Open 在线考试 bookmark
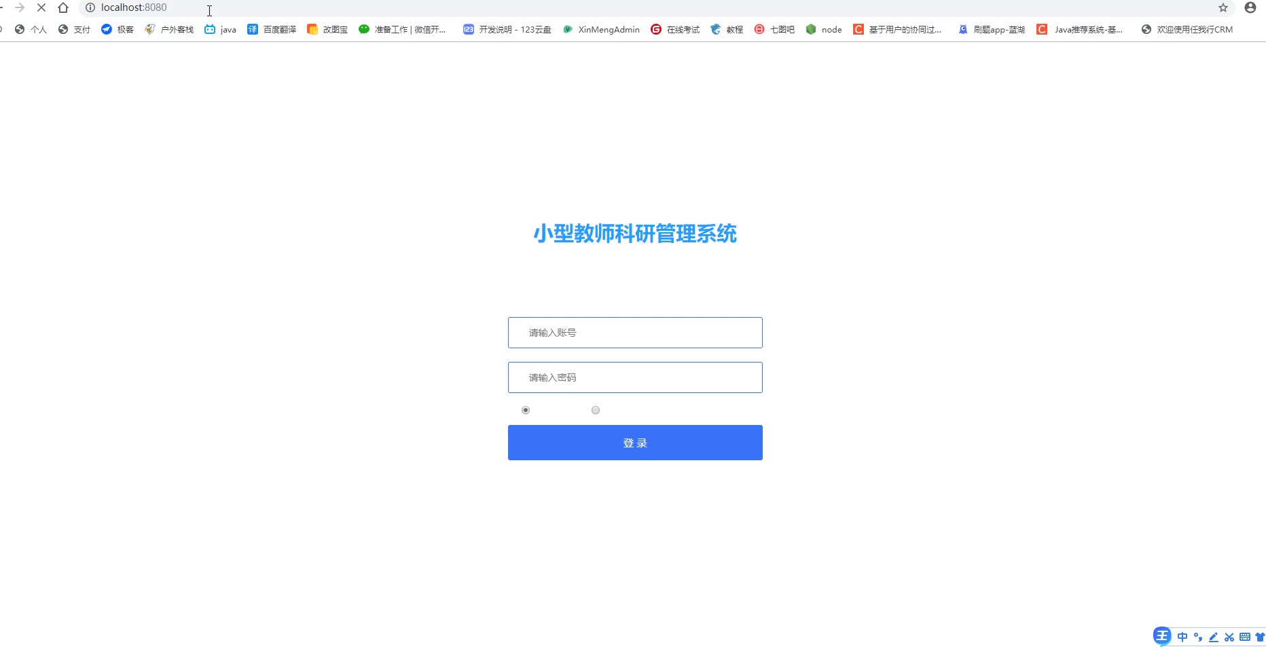This screenshot has width=1266, height=649. [675, 29]
